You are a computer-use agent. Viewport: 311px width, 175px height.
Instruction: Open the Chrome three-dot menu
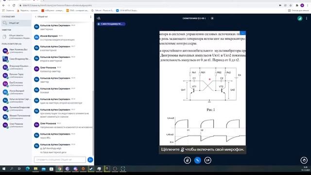tap(308, 5)
